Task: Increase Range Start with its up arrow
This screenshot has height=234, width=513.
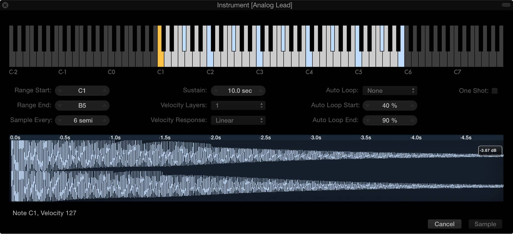Action: click(105, 91)
